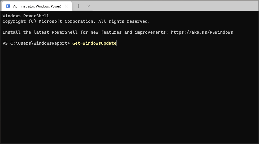Click "WindowsReport" in the prompt path

(50, 43)
